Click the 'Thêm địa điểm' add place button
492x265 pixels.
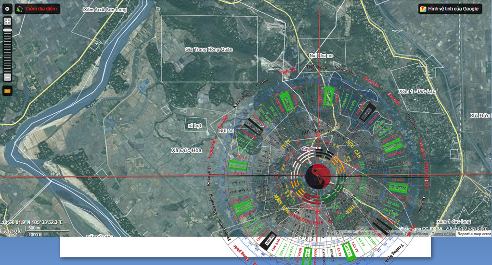pyautogui.click(x=38, y=9)
